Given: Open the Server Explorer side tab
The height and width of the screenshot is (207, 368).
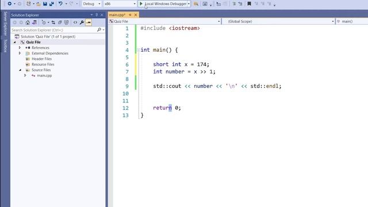Looking at the screenshot, I should tap(5, 24).
